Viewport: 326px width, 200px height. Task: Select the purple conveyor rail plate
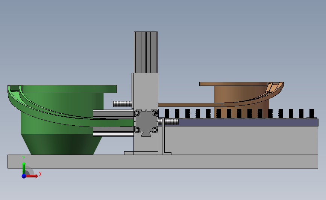[x=247, y=122]
